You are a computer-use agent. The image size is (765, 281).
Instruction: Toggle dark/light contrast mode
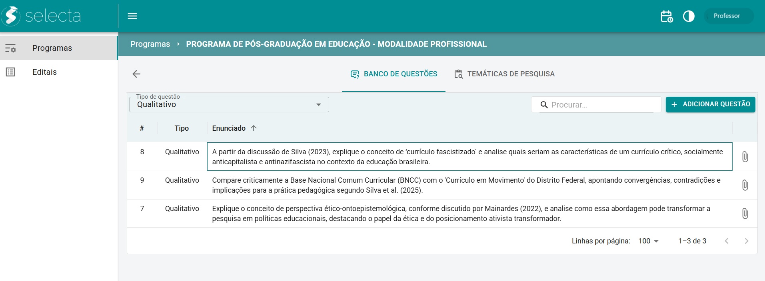pos(689,16)
